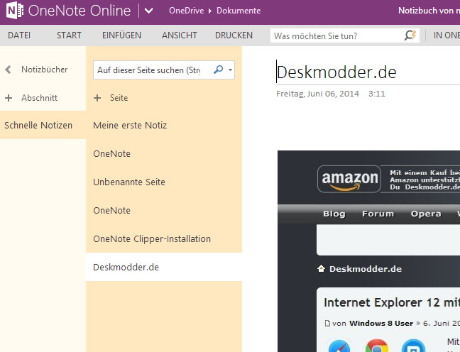Click the Safari compass icon in clipped image
Viewport: 460px width, 352px height.
pos(339,346)
